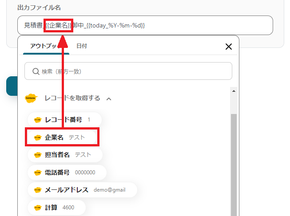Click the search magnifier icon

tap(36, 71)
